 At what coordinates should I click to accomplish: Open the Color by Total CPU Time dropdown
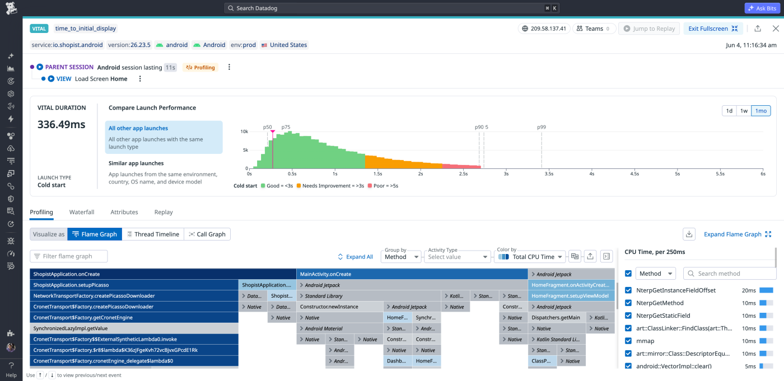(x=529, y=256)
